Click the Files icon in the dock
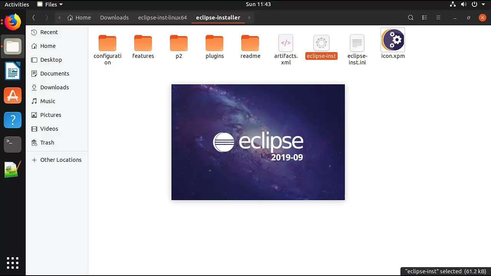491x276 pixels. point(13,46)
